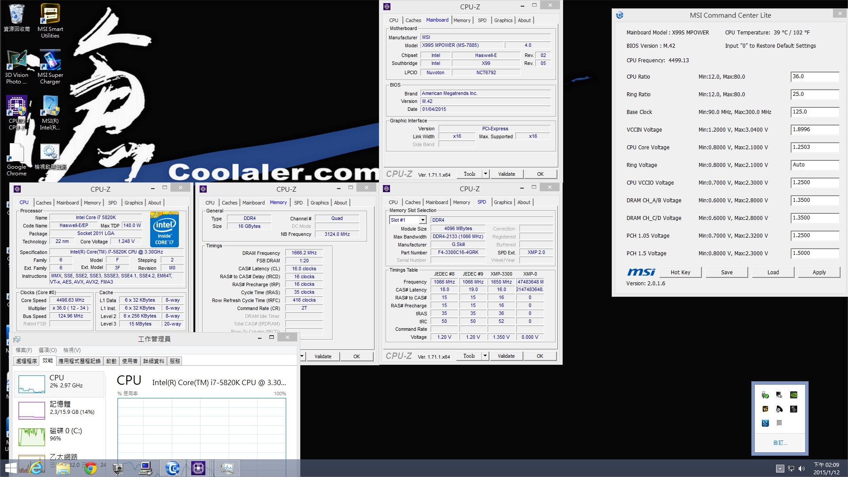Viewport: 848px width, 477px height.
Task: Click the customize link in tray popup
Action: (780, 443)
